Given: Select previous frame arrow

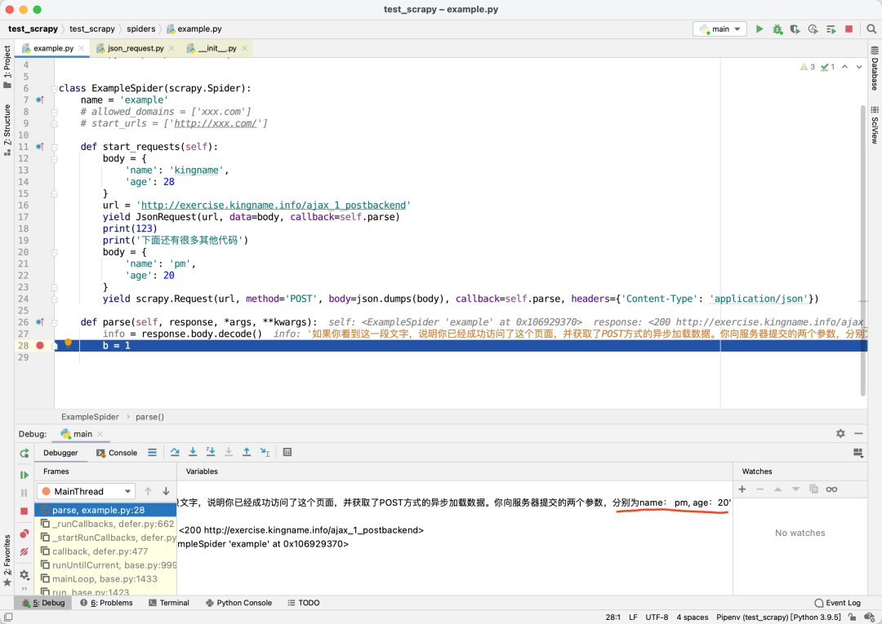Looking at the screenshot, I should [x=148, y=491].
